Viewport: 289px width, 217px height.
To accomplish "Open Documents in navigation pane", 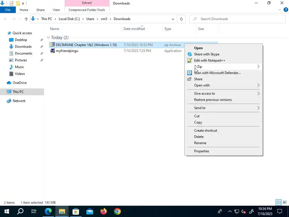I will [23, 53].
